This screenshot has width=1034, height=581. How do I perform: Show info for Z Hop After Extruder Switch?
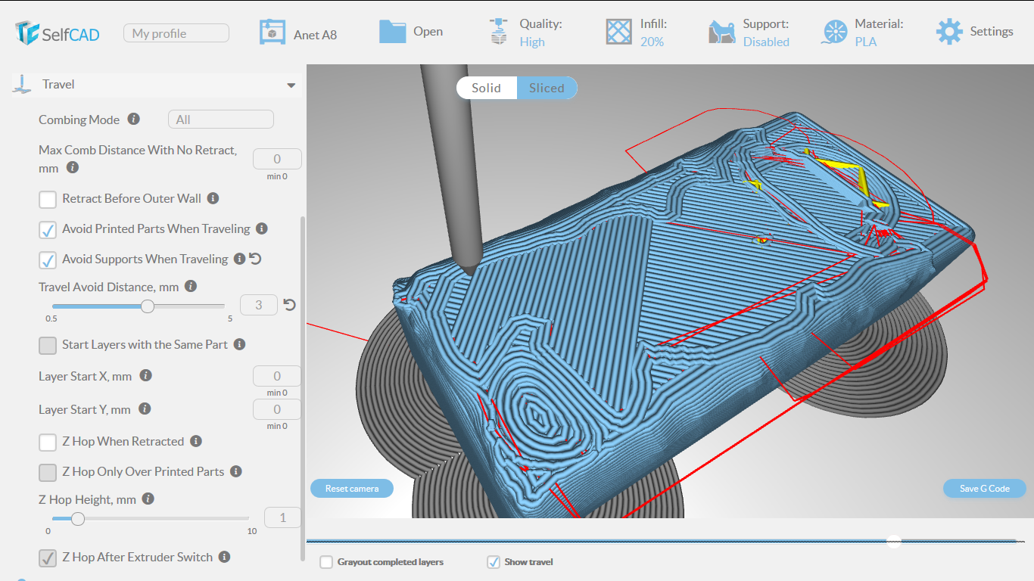[x=225, y=557]
